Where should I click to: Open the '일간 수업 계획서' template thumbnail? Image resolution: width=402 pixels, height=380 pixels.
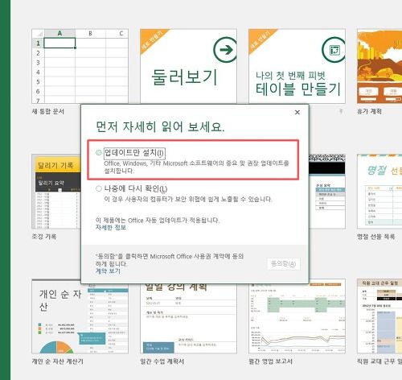(x=188, y=318)
